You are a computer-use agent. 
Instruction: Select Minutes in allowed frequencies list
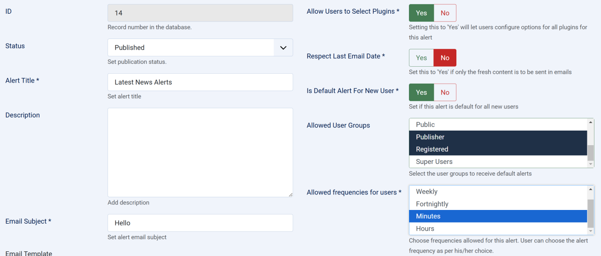point(498,216)
